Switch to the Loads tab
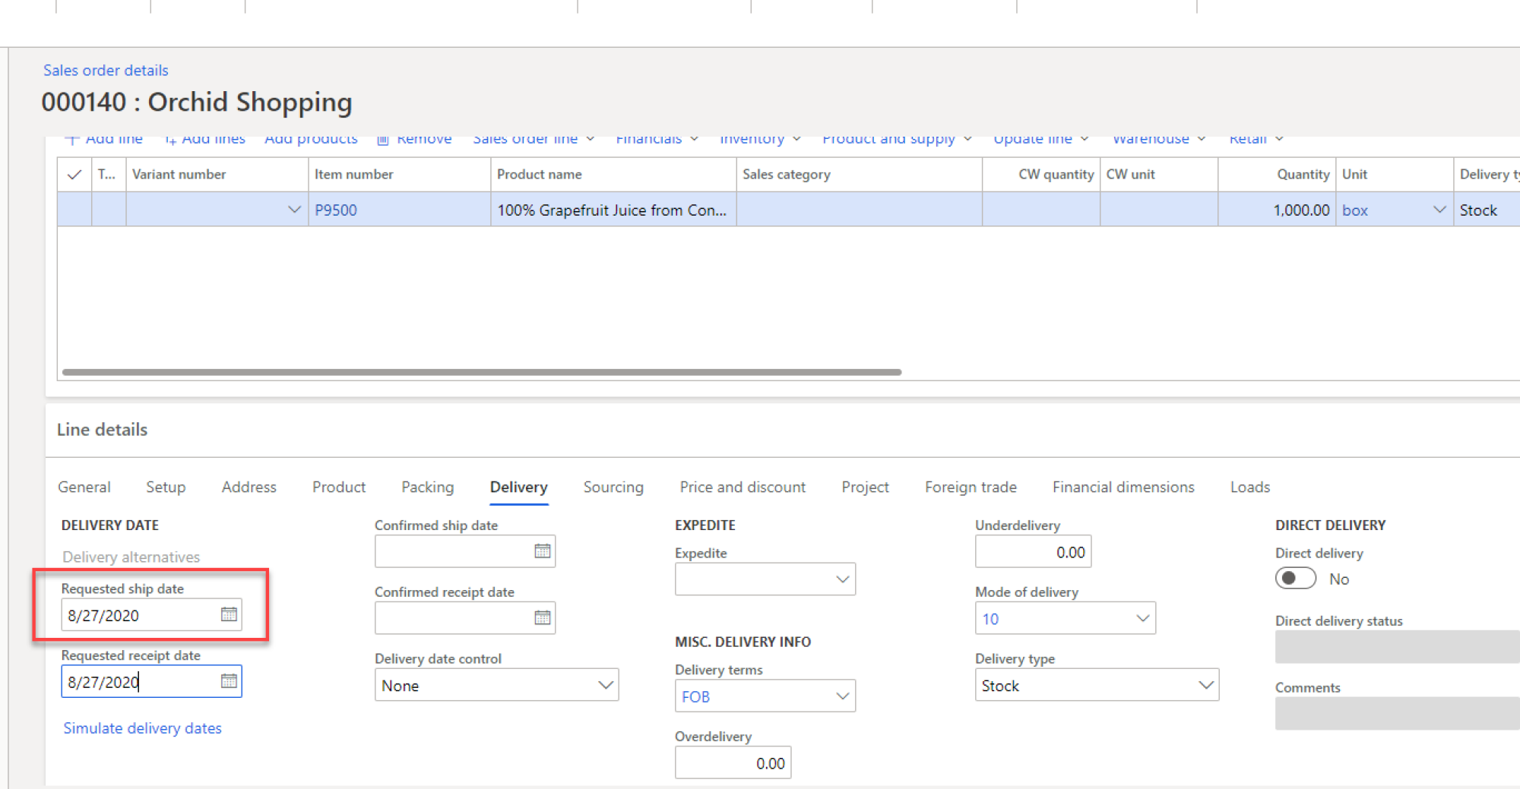Screen dimensions: 1520x789 tap(1250, 487)
